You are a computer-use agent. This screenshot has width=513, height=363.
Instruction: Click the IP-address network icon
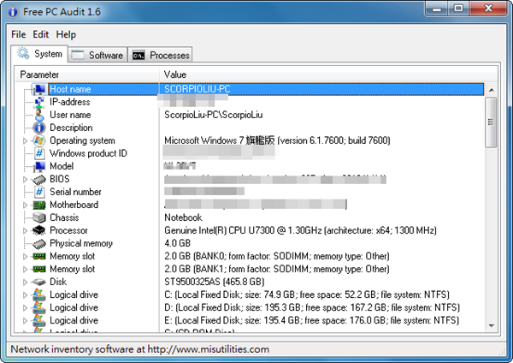click(x=39, y=102)
